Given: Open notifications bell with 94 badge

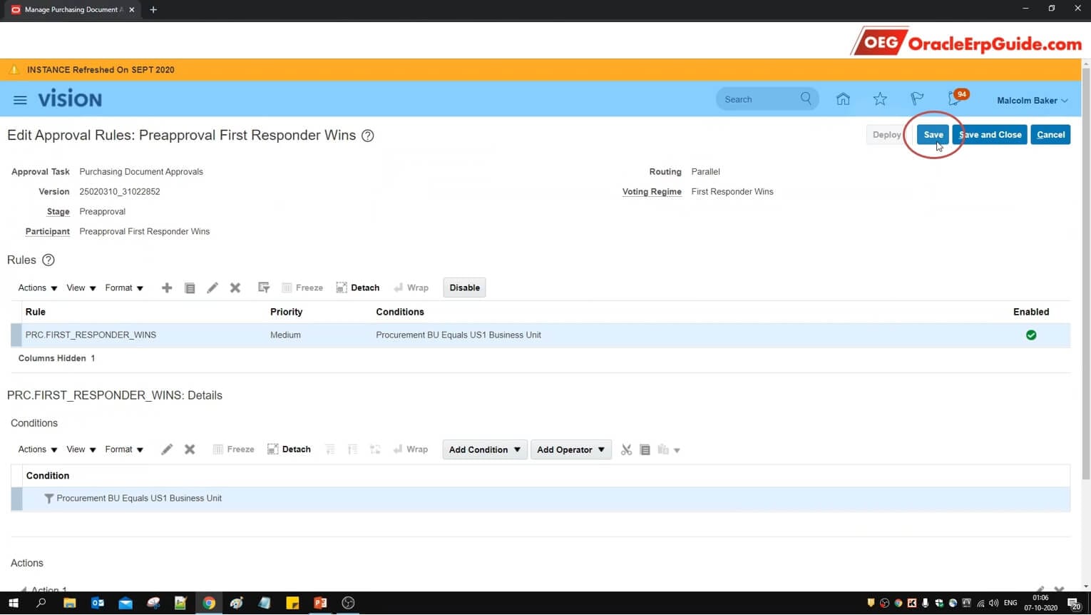Looking at the screenshot, I should [956, 98].
